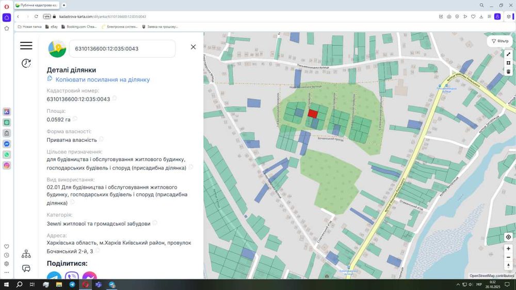Close the parcel details panel
Viewport: 516px width, 290px height.
coord(193,47)
